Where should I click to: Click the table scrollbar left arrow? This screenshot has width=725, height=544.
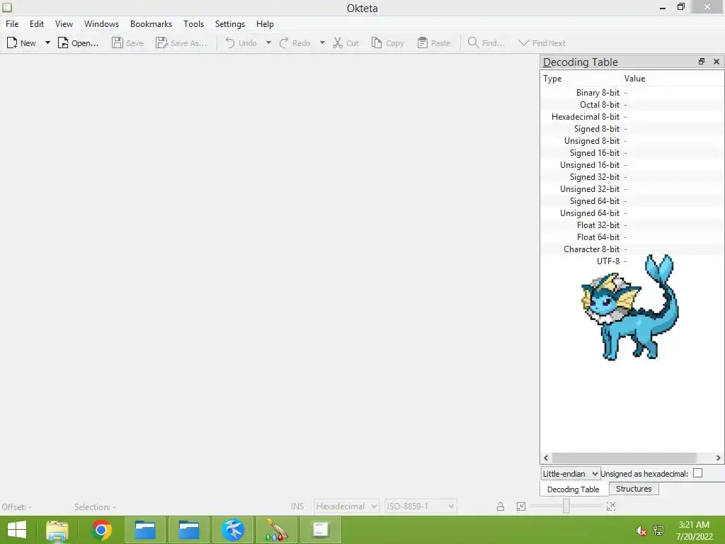[x=546, y=458]
